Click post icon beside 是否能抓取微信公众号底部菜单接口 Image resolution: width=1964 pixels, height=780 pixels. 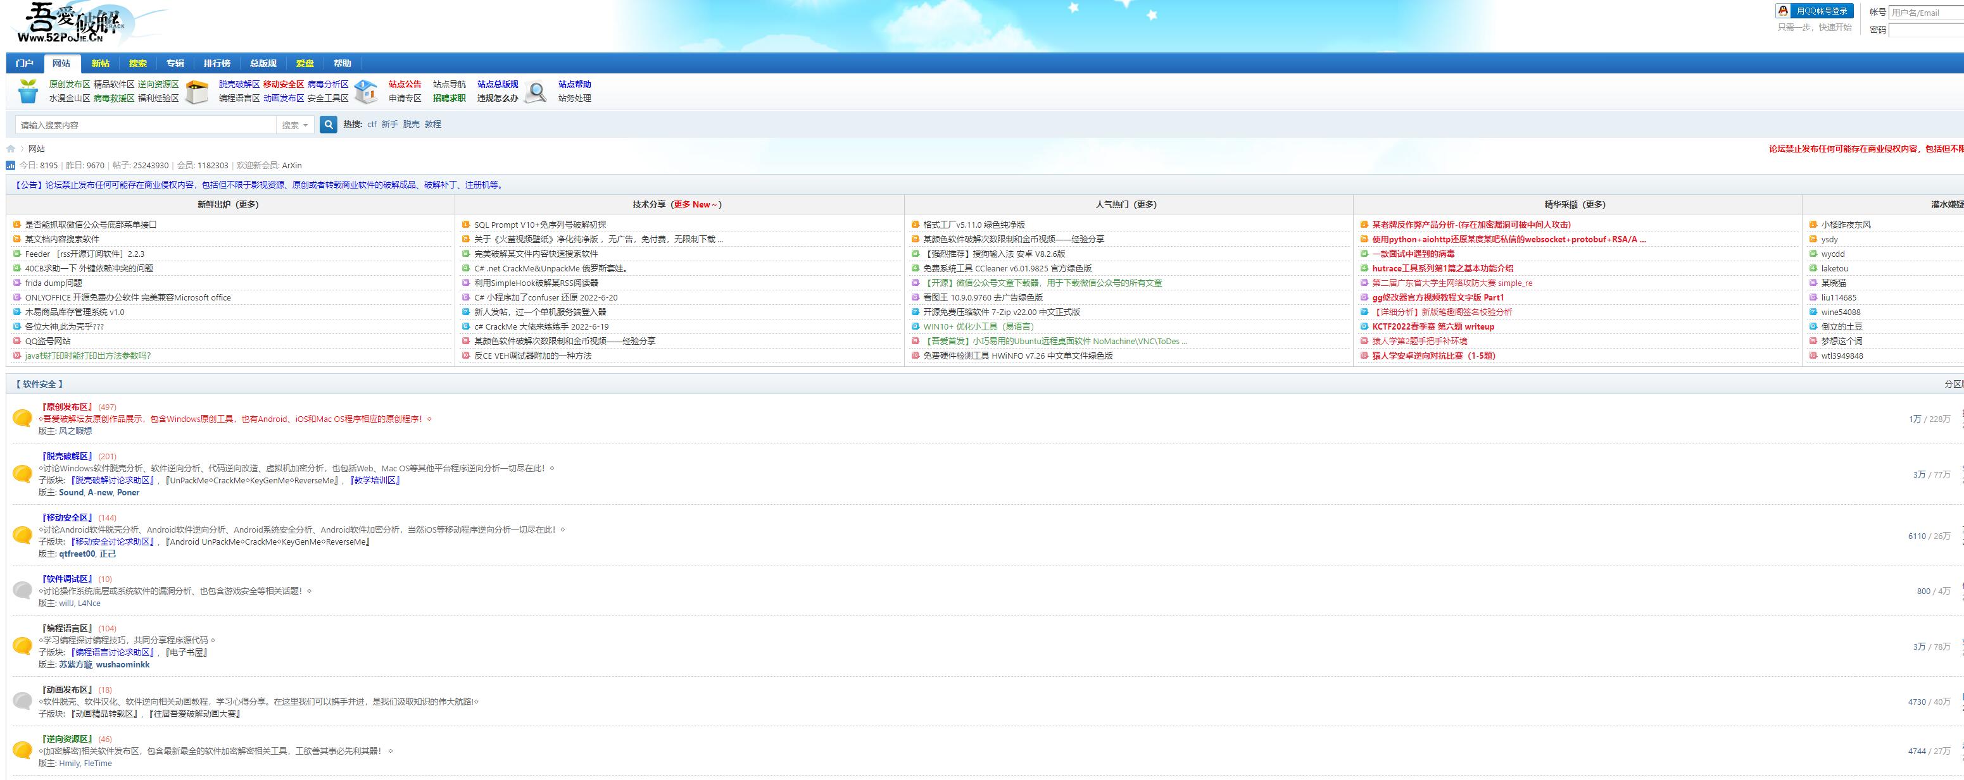(x=18, y=225)
